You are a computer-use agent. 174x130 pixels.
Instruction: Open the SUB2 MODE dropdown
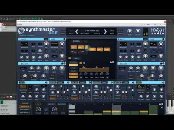pyautogui.click(x=153, y=56)
